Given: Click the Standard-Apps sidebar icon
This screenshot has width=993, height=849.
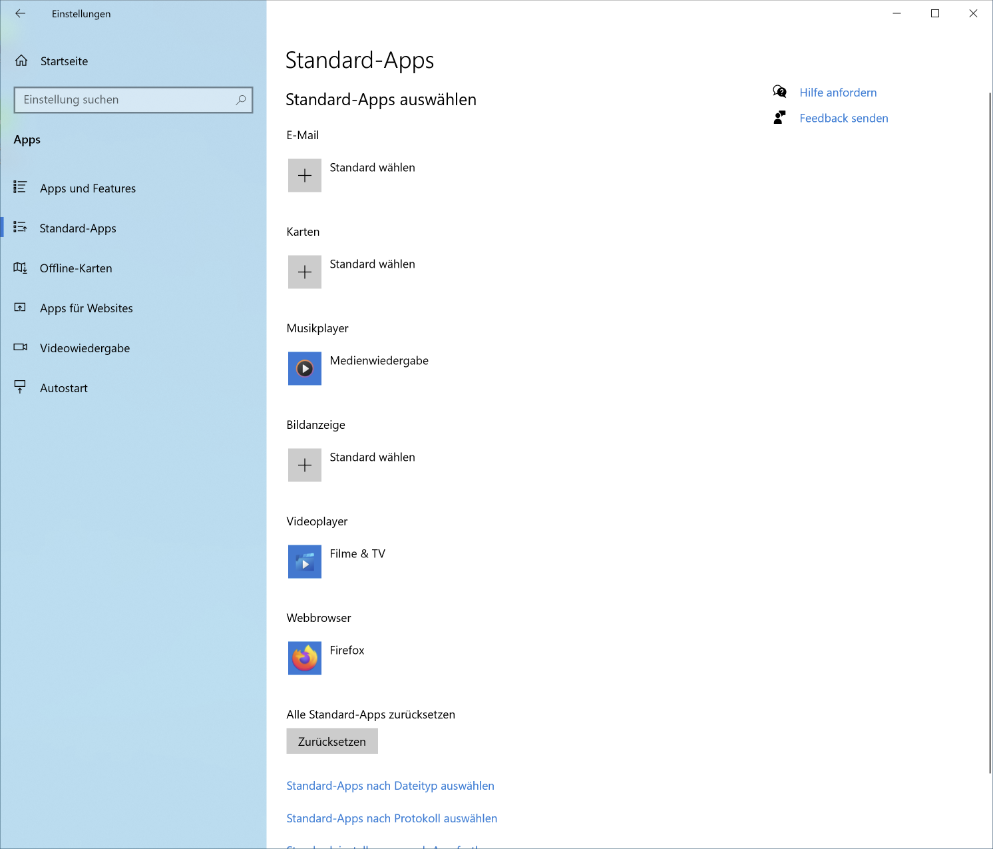Looking at the screenshot, I should point(20,228).
